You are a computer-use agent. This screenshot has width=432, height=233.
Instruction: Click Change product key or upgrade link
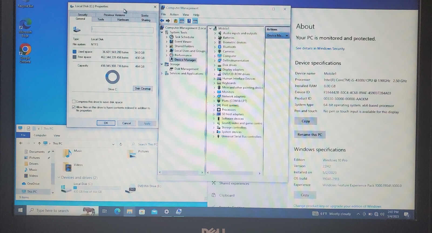point(337,206)
